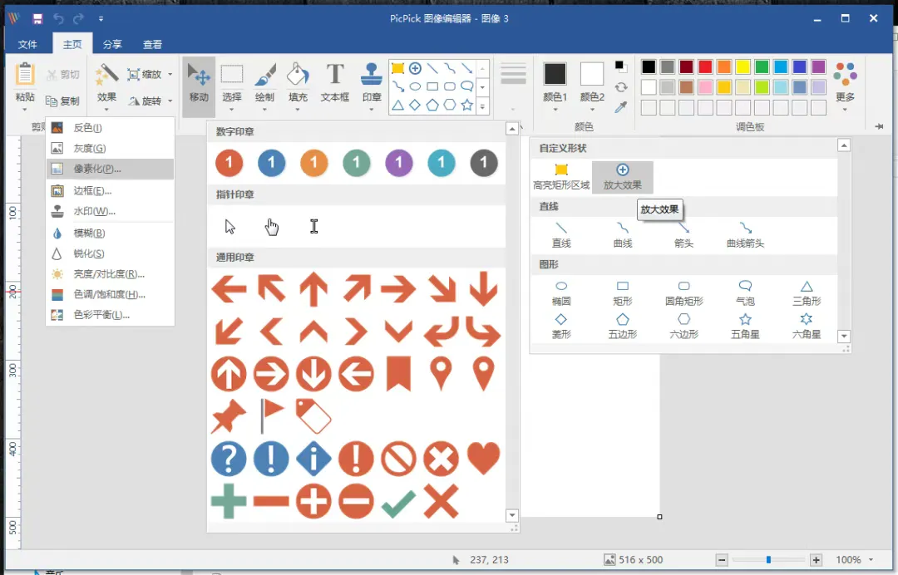Viewport: 898px width, 575px height.
Task: Click the Text box tool
Action: [x=334, y=84]
